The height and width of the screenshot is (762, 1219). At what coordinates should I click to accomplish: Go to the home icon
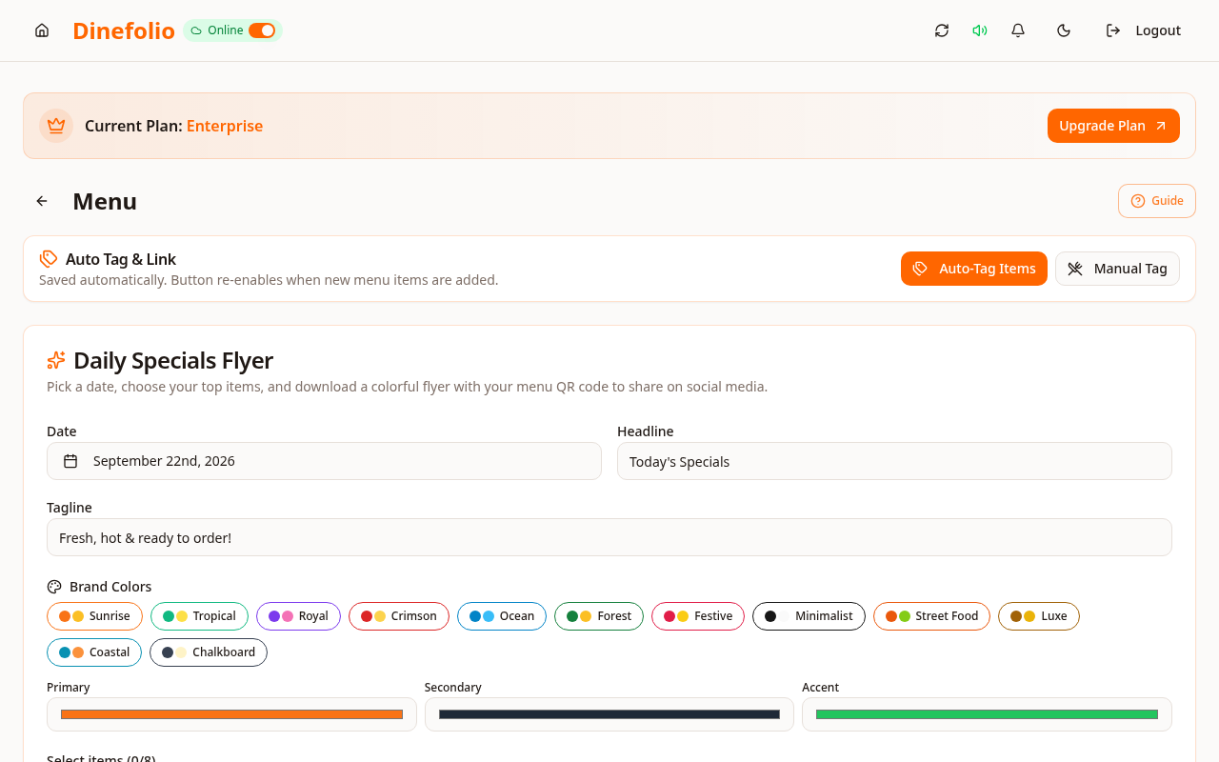tap(42, 30)
